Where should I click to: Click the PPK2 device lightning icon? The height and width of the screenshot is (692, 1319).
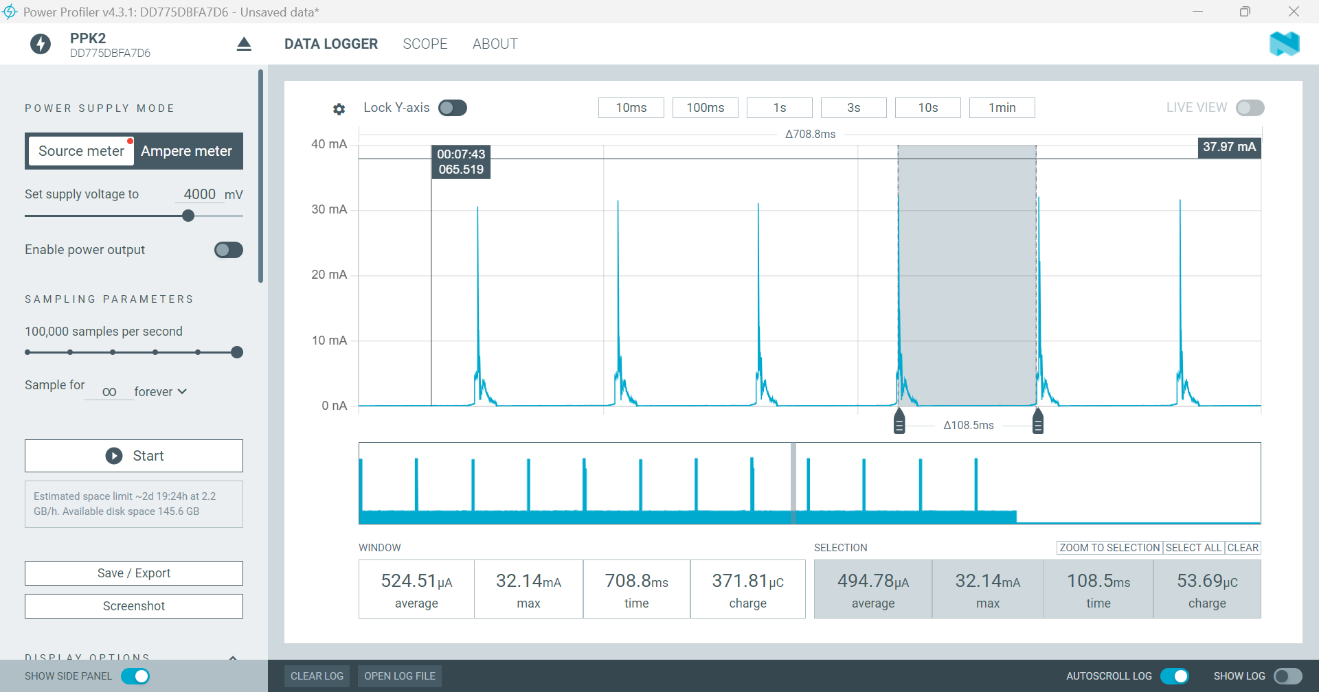point(41,45)
